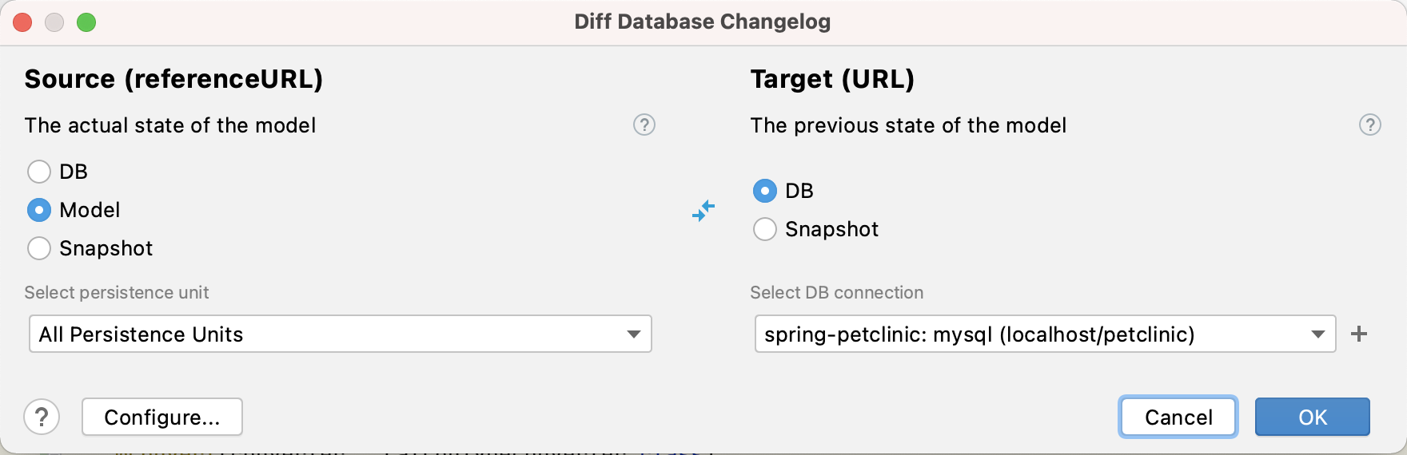Maximize the dialog using green window button
The width and height of the screenshot is (1407, 455).
click(x=86, y=22)
